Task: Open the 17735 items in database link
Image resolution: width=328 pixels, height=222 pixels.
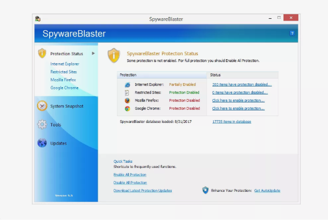Action: point(232,122)
